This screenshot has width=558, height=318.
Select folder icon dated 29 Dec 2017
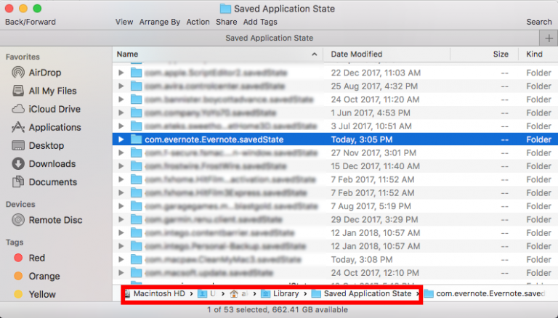coord(137,219)
